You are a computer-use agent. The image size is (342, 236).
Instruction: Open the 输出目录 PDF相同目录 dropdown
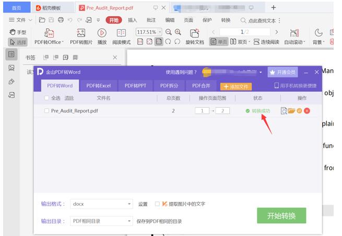tap(101, 221)
